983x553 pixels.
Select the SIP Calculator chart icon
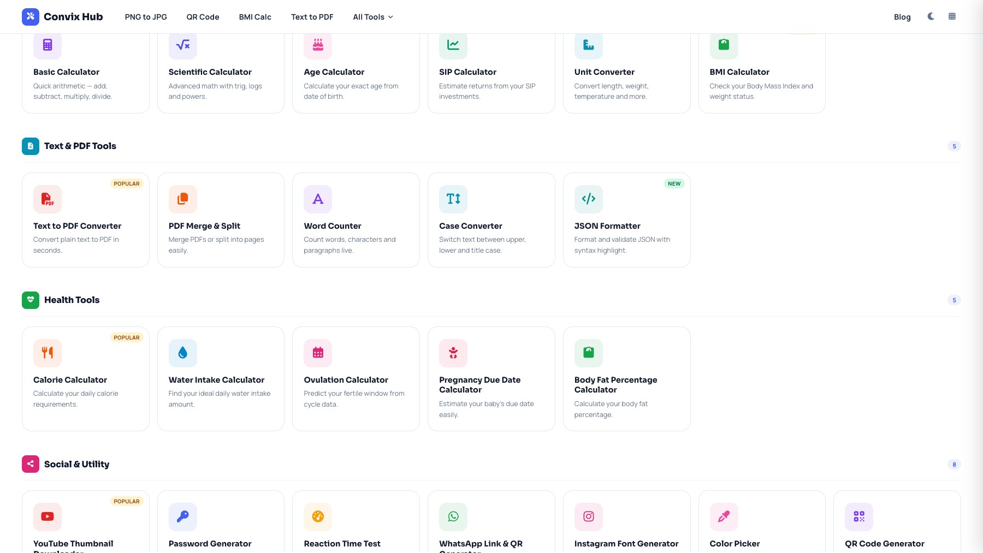[453, 45]
